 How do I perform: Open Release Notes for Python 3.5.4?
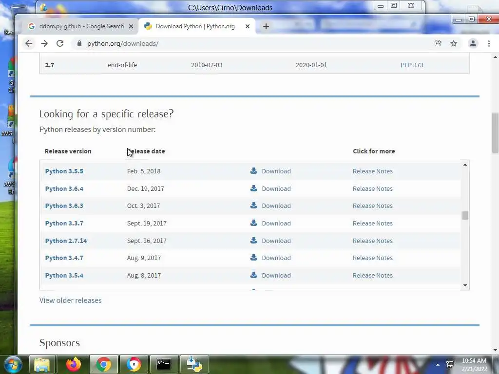tap(373, 276)
